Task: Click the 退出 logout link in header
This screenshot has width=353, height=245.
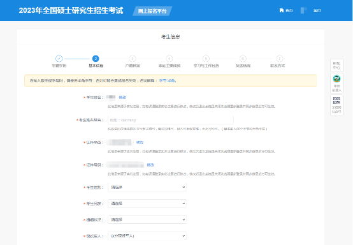Action: click(317, 11)
